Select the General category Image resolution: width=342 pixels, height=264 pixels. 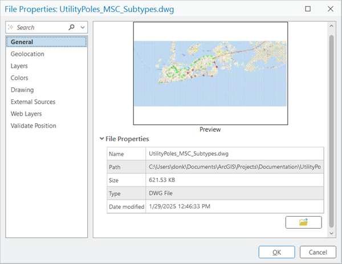point(22,42)
